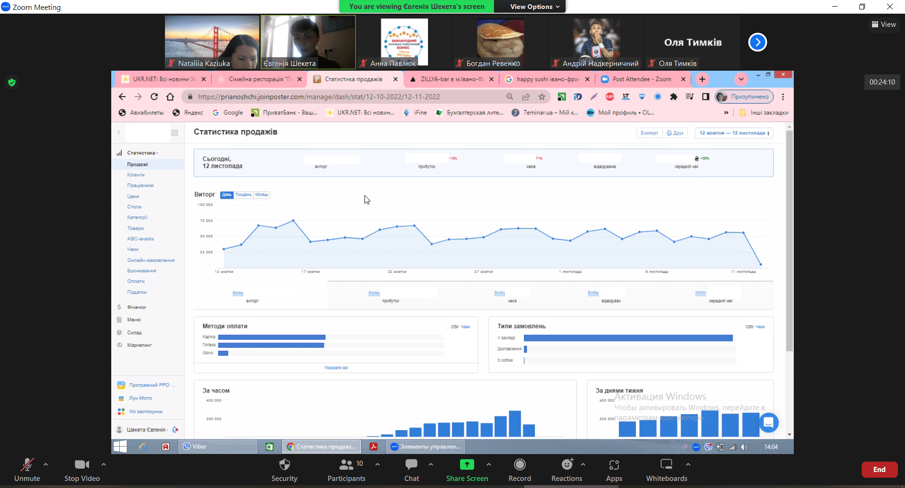This screenshot has height=488, width=905.
Task: Click Windows Start button in shared screen
Action: (120, 447)
